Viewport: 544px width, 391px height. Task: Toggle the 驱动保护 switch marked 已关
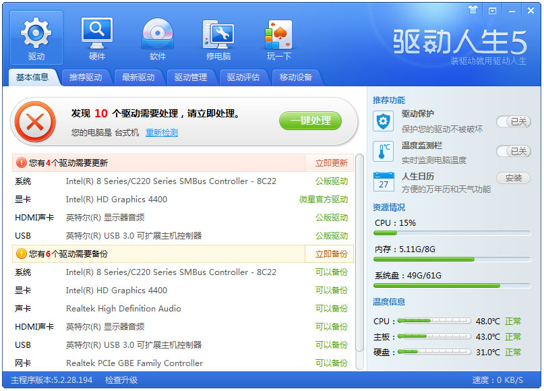click(514, 122)
